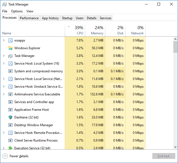Select the Client Server Runtime Process name
The height and width of the screenshot is (163, 178).
(36, 140)
